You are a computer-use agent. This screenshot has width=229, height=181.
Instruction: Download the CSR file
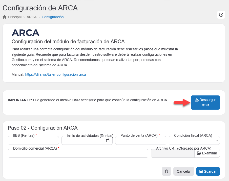pyautogui.click(x=205, y=103)
